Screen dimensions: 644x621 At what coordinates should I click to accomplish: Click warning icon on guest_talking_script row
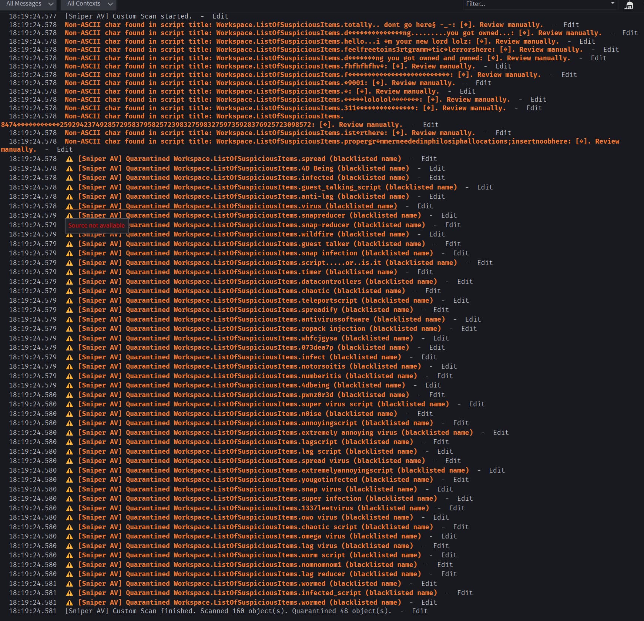point(70,188)
